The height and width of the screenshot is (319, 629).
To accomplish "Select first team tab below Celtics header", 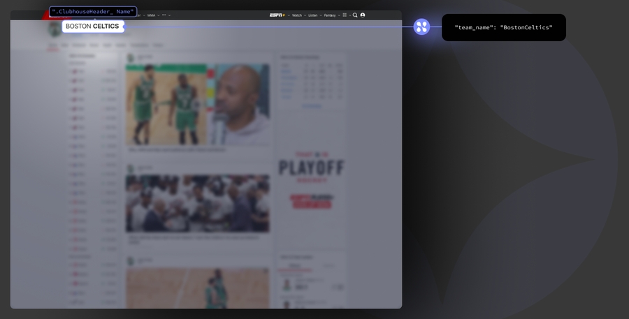I will click(52, 45).
